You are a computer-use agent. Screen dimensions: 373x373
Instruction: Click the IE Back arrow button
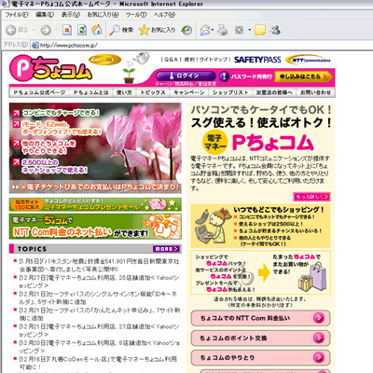11,30
